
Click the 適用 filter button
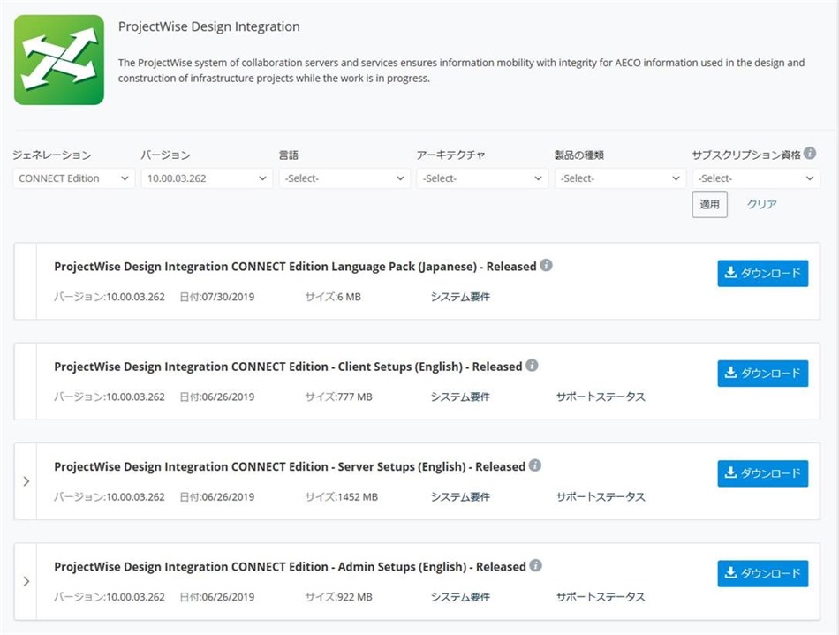(709, 204)
